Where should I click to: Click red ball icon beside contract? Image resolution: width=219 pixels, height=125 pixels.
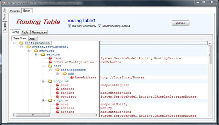point(58,97)
